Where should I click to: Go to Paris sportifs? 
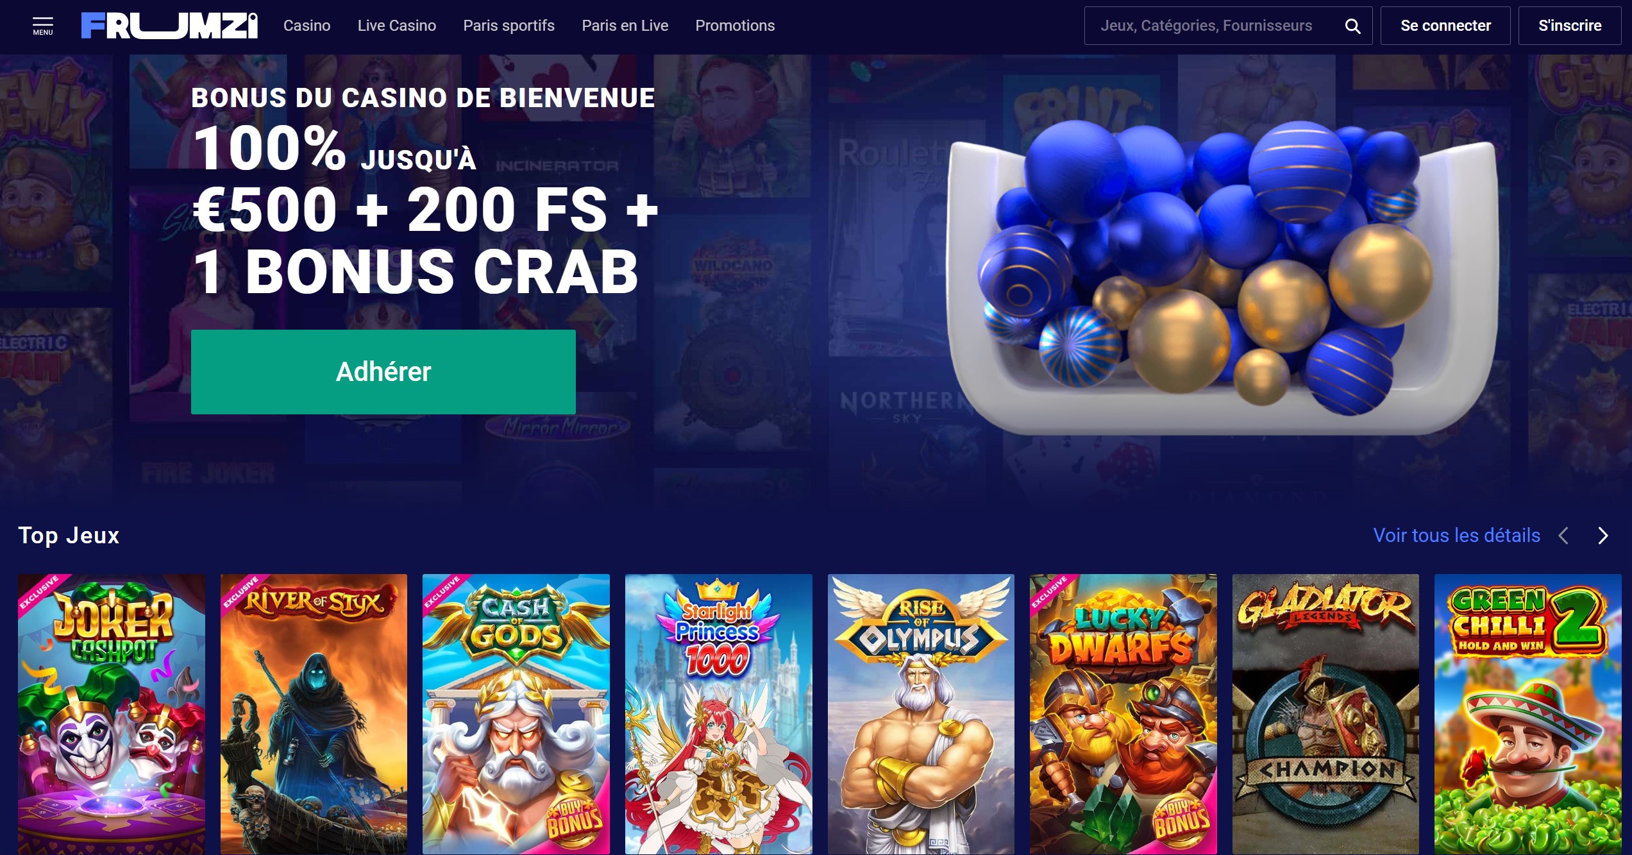click(509, 26)
